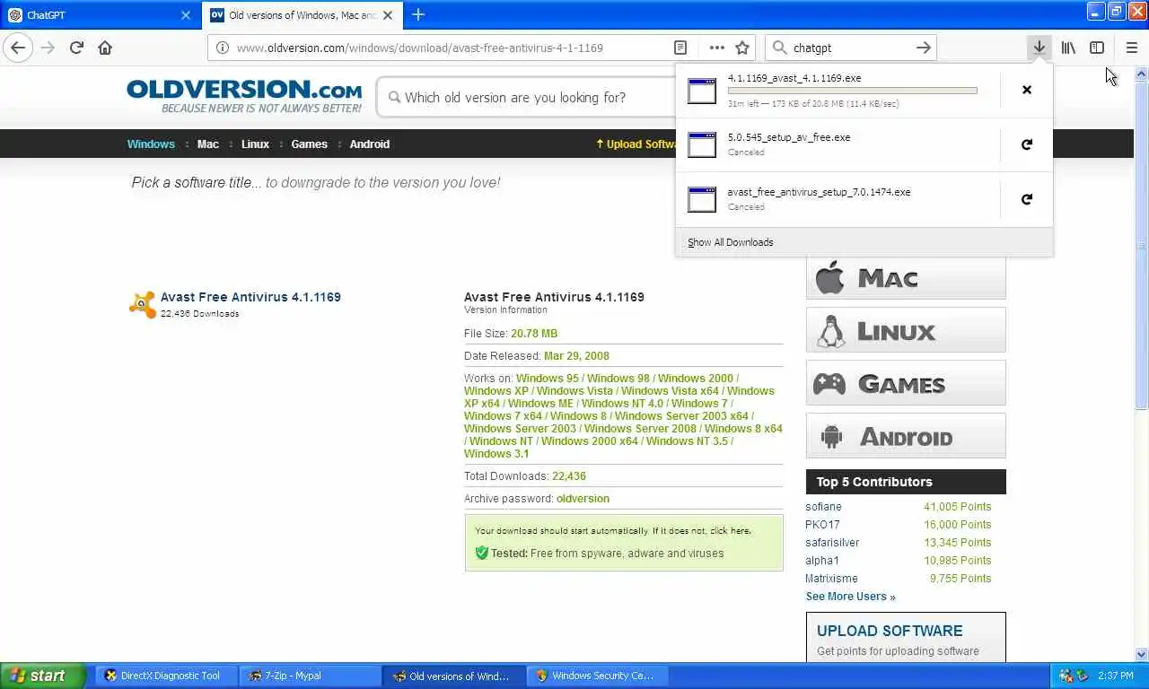Screen dimensions: 1149x689
Task: Open page actions three-dot menu
Action: (x=716, y=48)
